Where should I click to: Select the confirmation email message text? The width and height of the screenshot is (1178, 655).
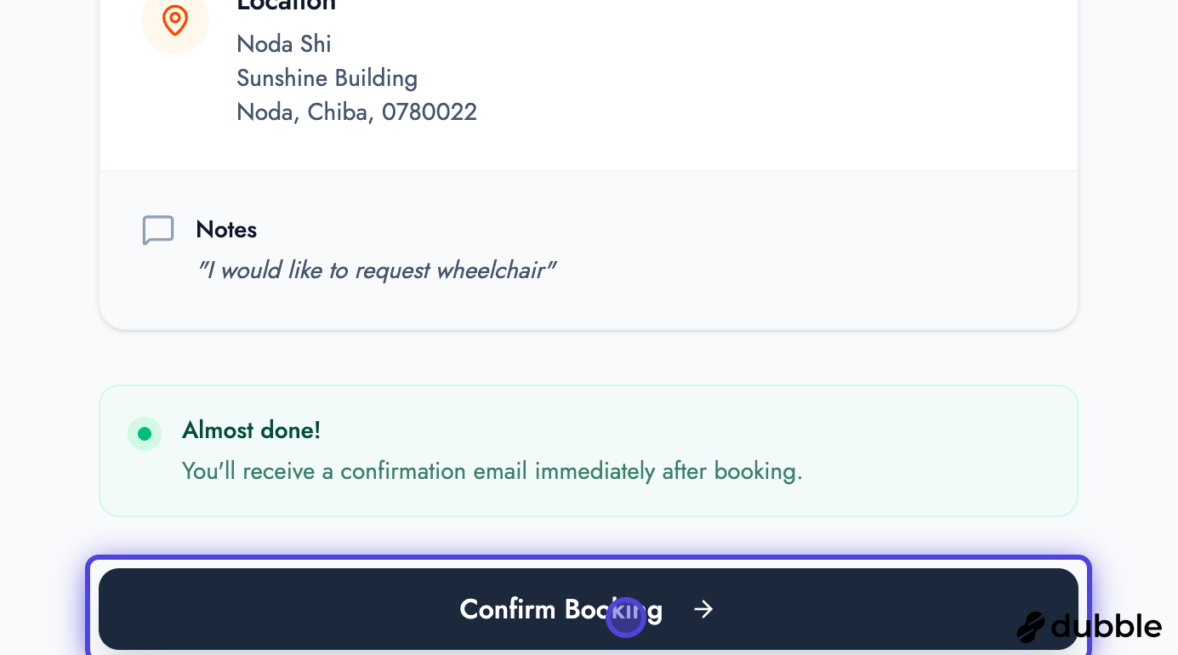click(x=492, y=471)
